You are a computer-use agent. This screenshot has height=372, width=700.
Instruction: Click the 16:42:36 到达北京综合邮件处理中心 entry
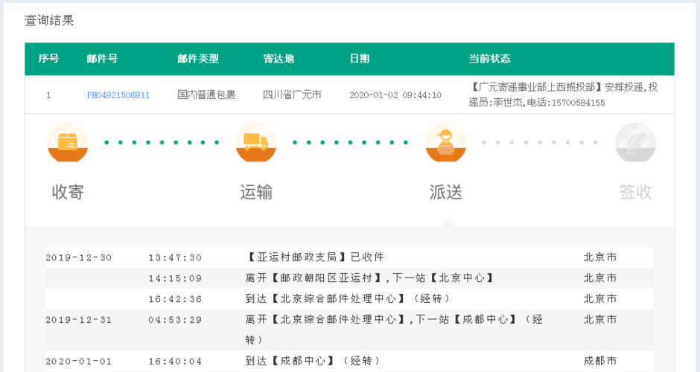pyautogui.click(x=349, y=299)
